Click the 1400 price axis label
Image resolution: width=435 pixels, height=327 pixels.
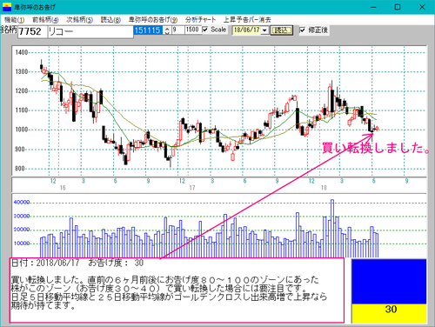coord(22,52)
